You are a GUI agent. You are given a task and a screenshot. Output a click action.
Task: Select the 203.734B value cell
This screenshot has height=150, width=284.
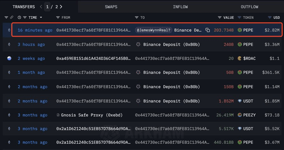tap(223, 30)
